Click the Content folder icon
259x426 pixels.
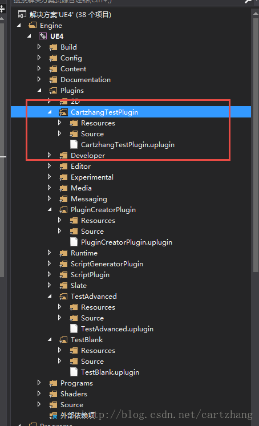53,69
